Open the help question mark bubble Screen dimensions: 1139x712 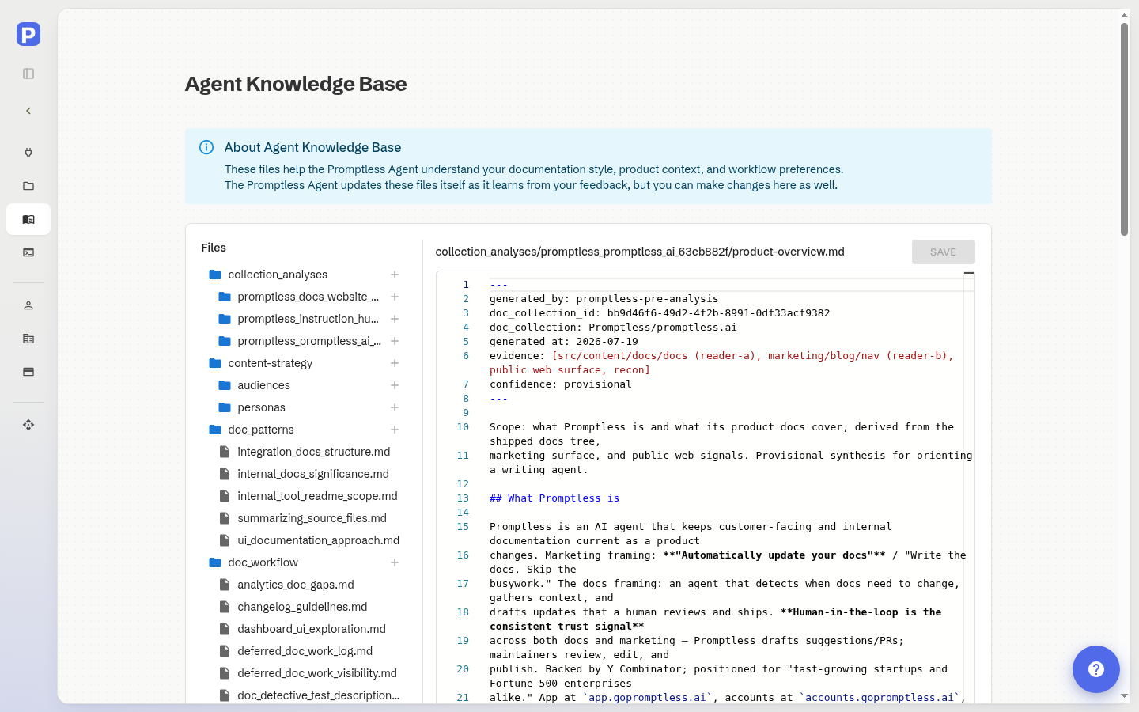tap(1096, 669)
